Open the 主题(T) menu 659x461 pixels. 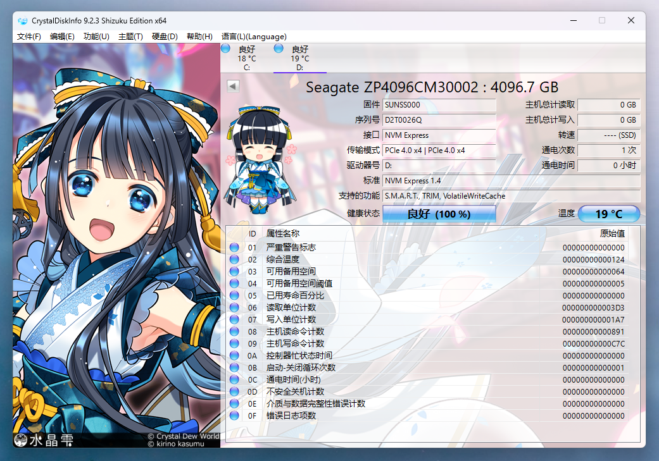coord(130,37)
